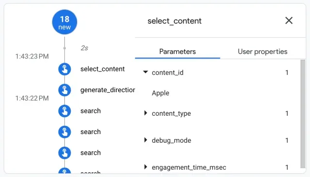Select the first search event label
The image size is (310, 177).
[91, 111]
